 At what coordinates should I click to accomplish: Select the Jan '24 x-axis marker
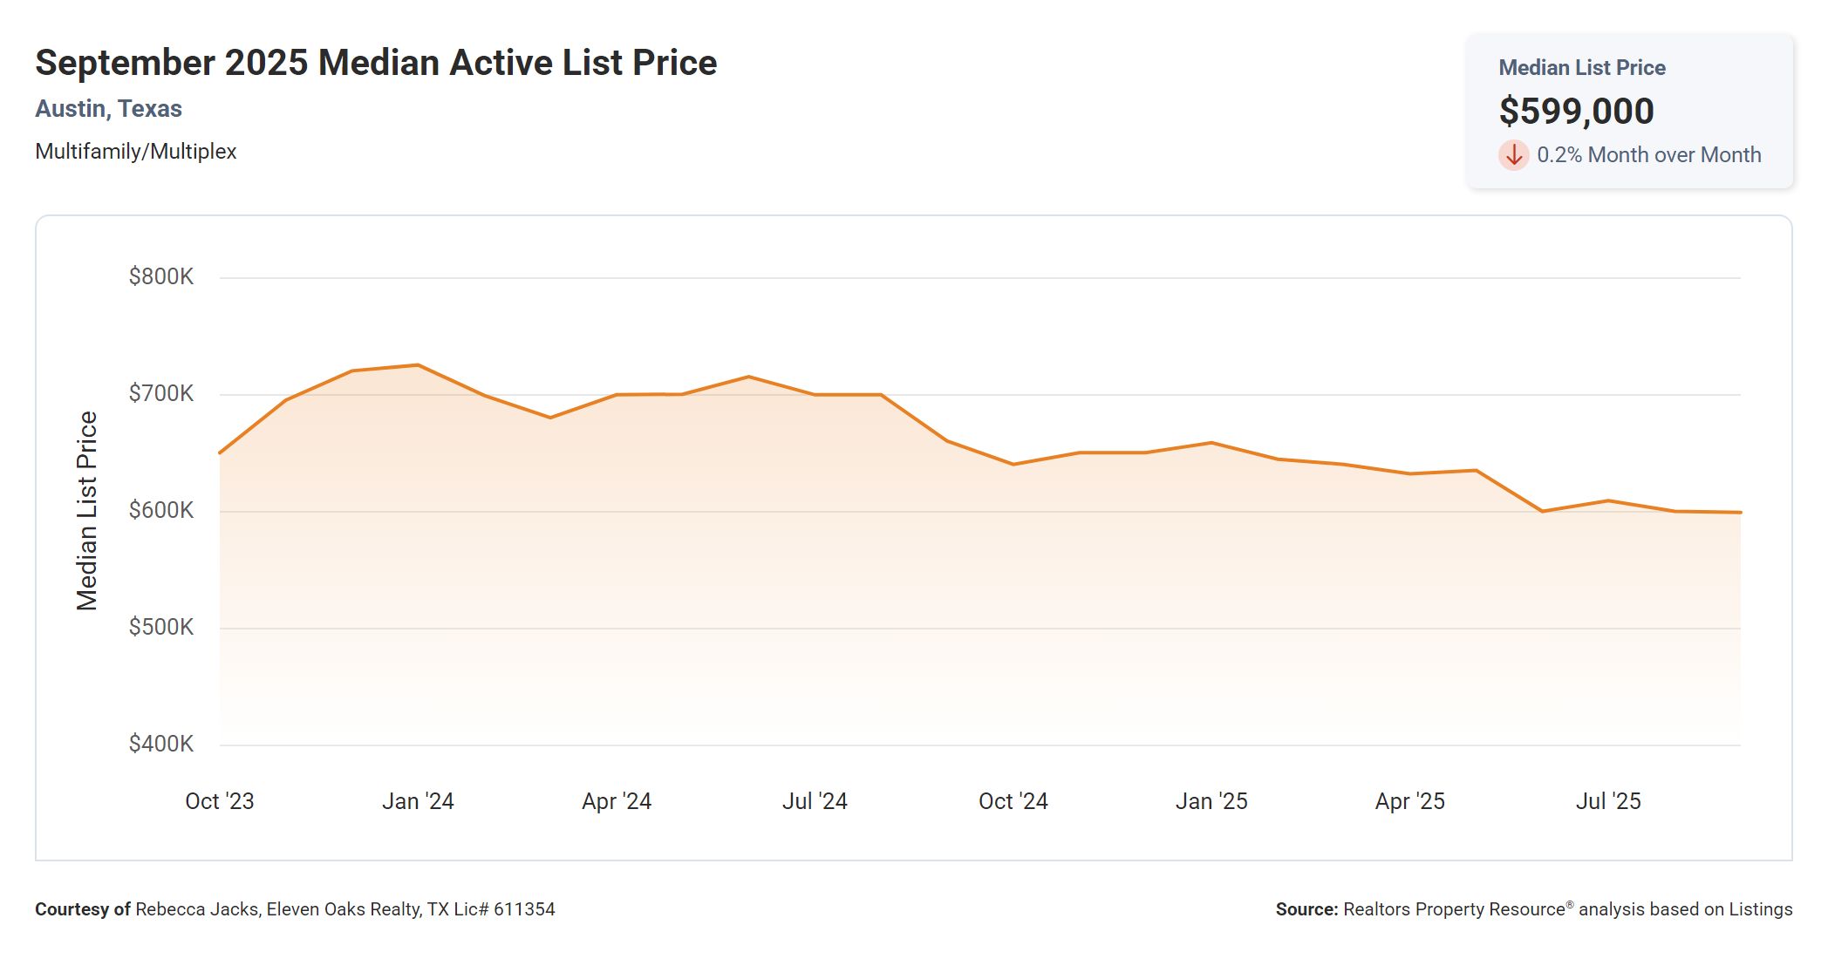(x=418, y=802)
